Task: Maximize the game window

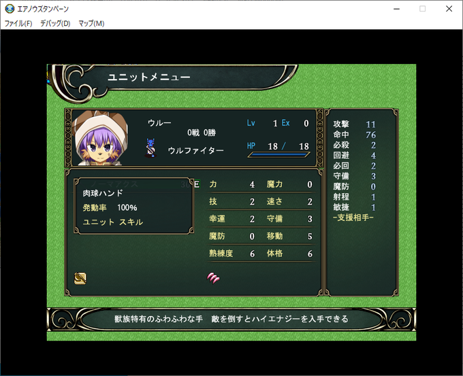Action: (x=423, y=9)
